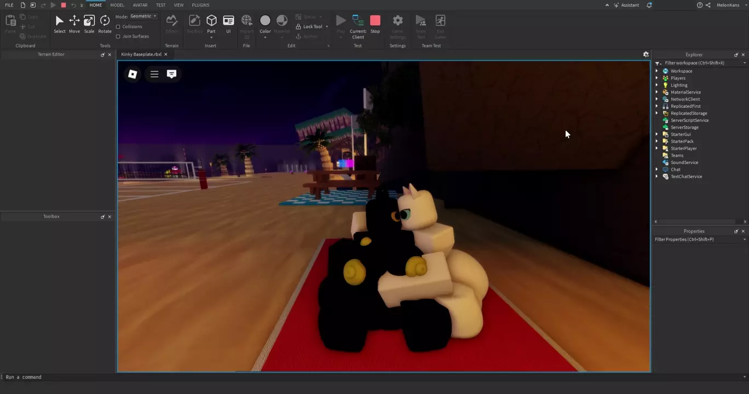Open the Mode Geometric dropdown
This screenshot has height=394, width=749.
143,16
